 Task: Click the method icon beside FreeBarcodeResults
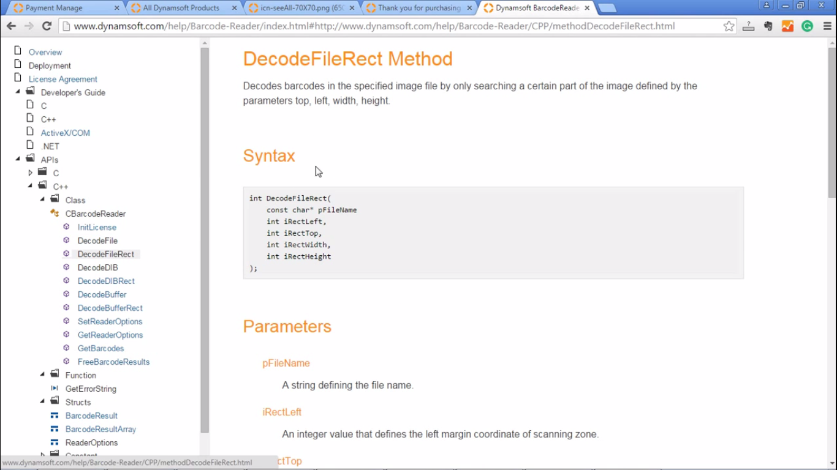pyautogui.click(x=67, y=361)
